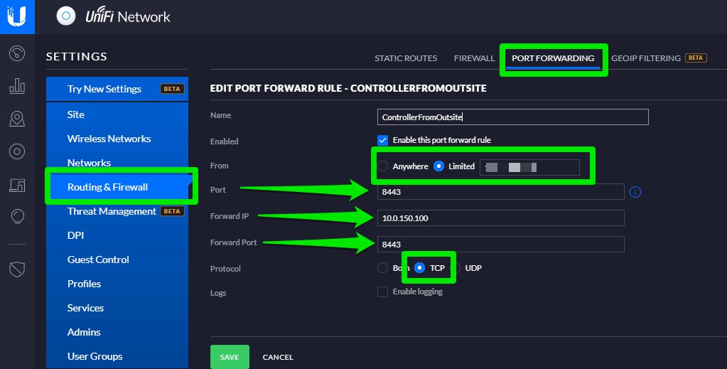727x369 pixels.
Task: Click Cancel to discard changes
Action: (x=278, y=357)
